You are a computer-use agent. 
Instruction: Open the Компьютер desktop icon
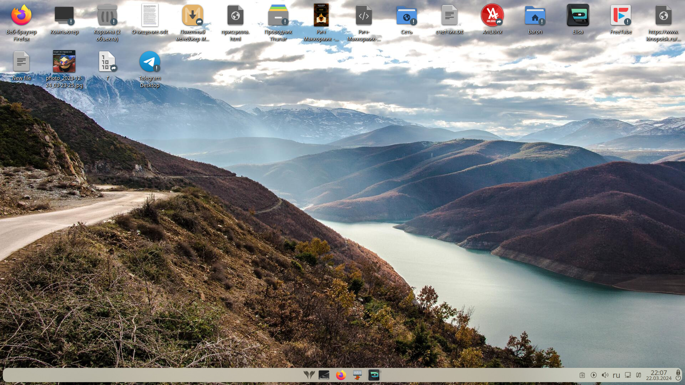tap(64, 16)
